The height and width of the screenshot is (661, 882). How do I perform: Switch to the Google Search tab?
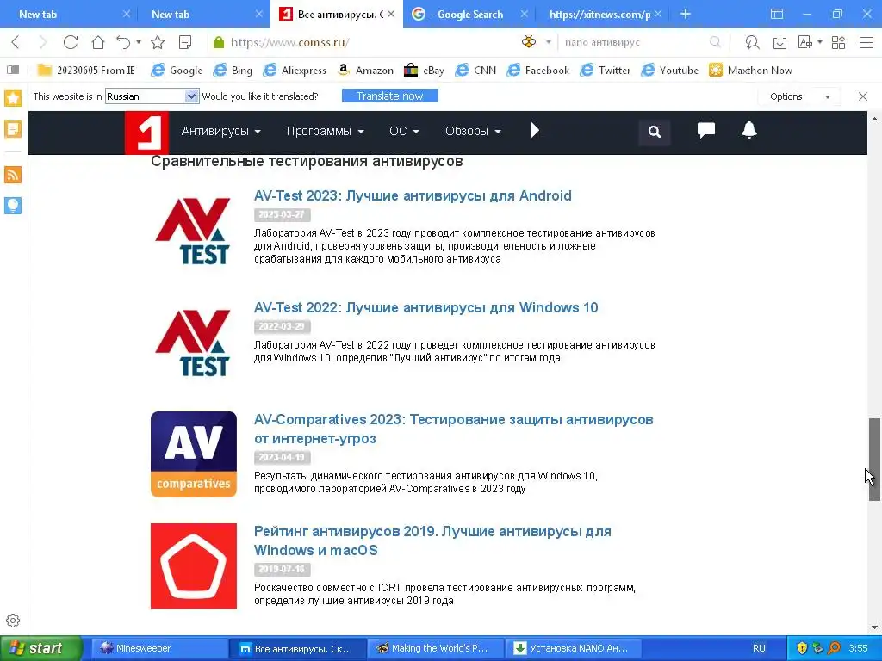pyautogui.click(x=469, y=14)
